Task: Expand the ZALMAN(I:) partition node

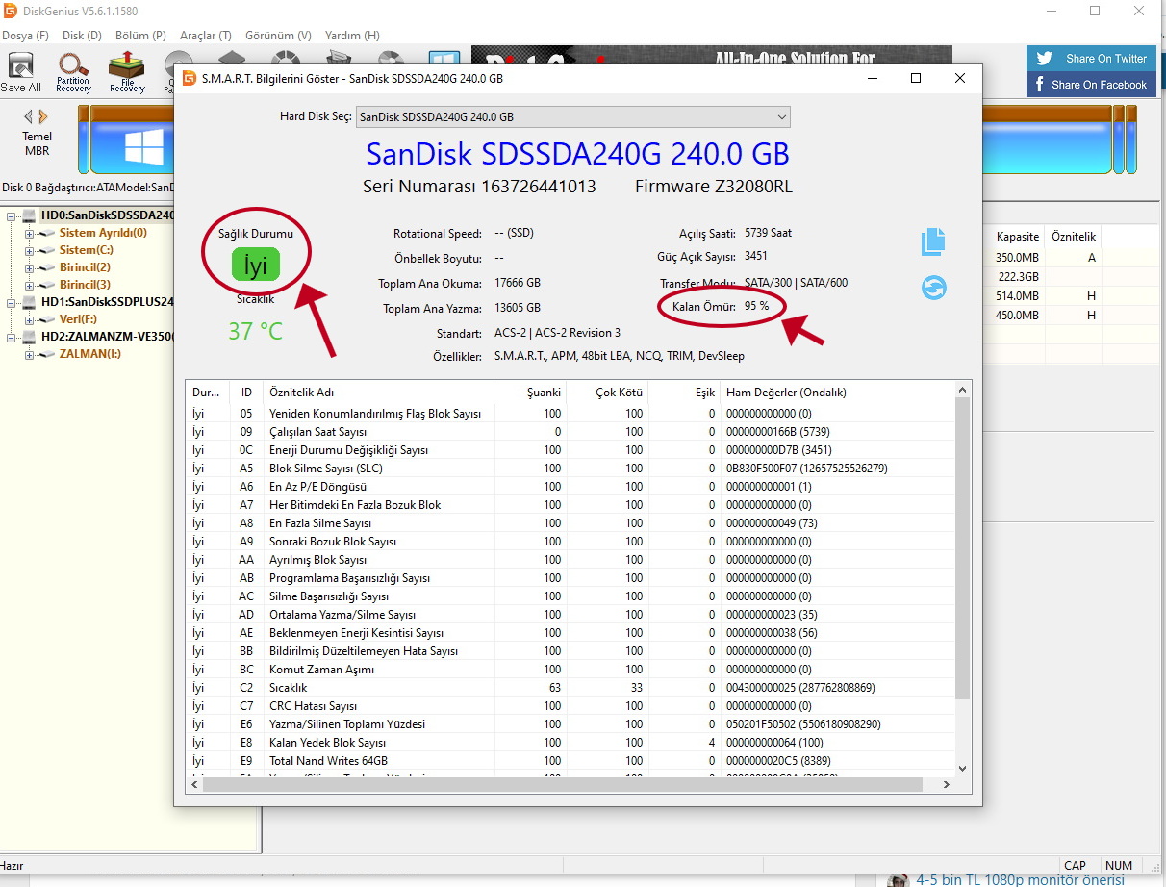Action: tap(29, 355)
